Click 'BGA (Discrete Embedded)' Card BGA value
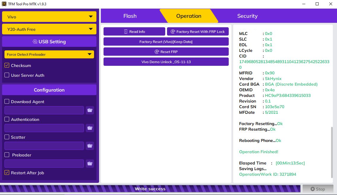Viewport: 337px width, 195px height. (291, 84)
